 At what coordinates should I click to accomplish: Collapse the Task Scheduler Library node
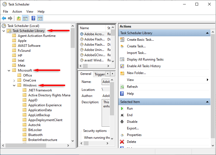pyautogui.click(x=4, y=31)
